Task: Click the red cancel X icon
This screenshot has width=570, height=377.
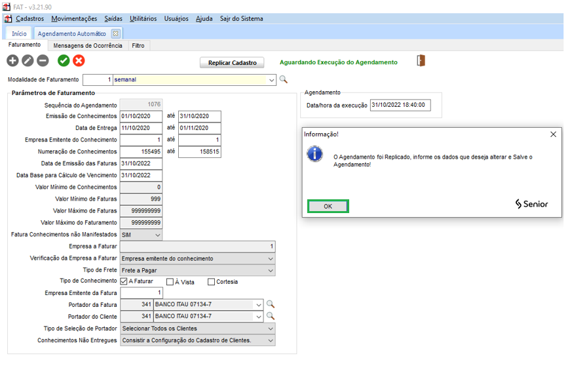Action: 79,61
